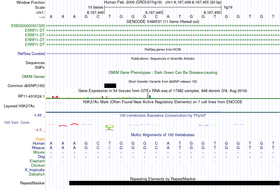The height and width of the screenshot is (190, 280).
Task: Click the hg19 label beside the scale bar
Action: point(228,7)
